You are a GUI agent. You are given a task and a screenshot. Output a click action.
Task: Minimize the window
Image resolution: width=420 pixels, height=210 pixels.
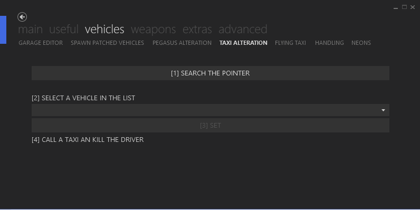(396, 8)
